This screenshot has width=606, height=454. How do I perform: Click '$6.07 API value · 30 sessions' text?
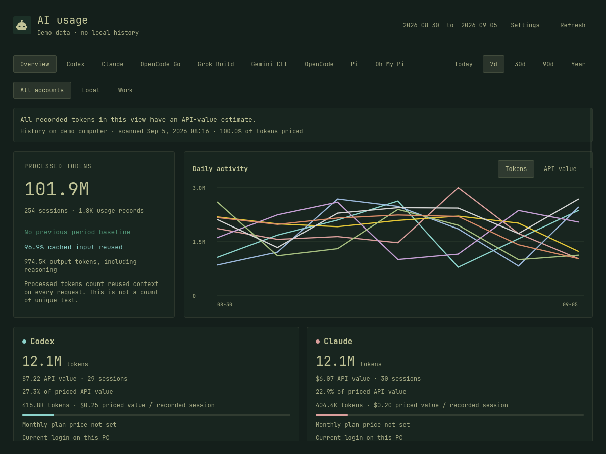(368, 379)
